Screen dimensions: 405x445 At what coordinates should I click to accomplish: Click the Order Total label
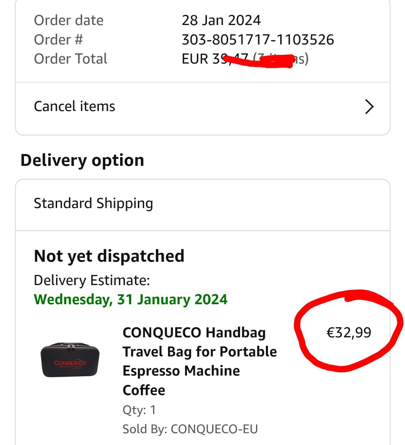coord(70,59)
